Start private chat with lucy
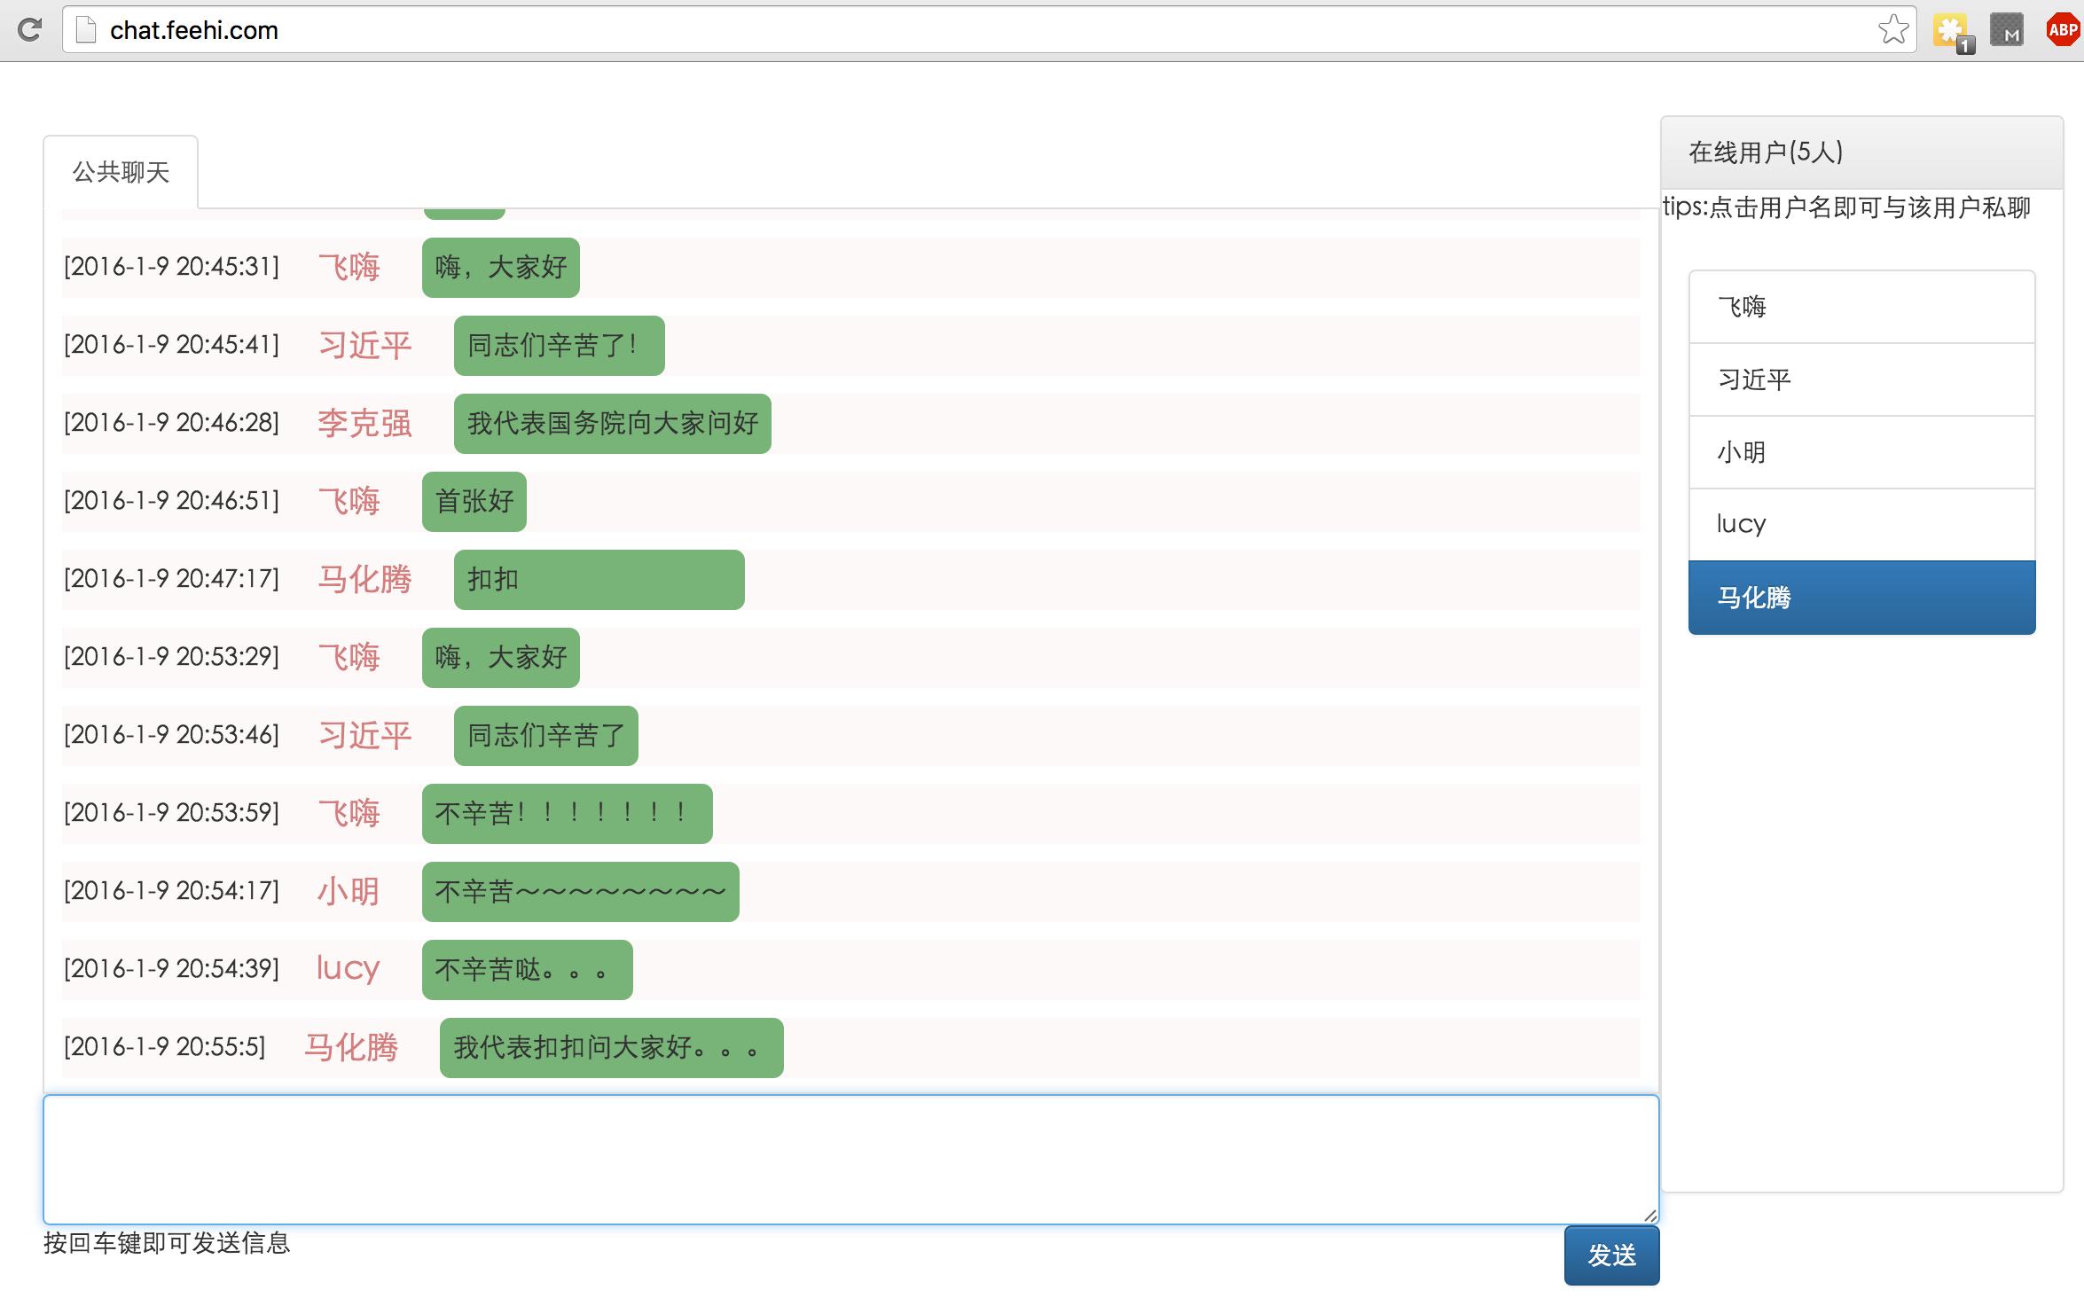The width and height of the screenshot is (2084, 1298). pos(1861,525)
